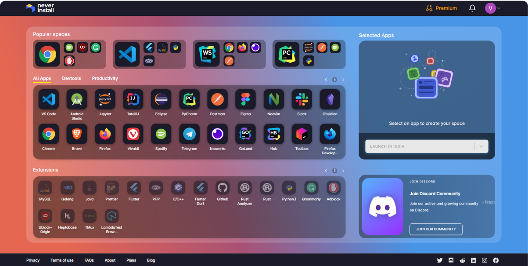Pick the JetBrains Toolbox app
This screenshot has width=528, height=266.
coord(302,134)
